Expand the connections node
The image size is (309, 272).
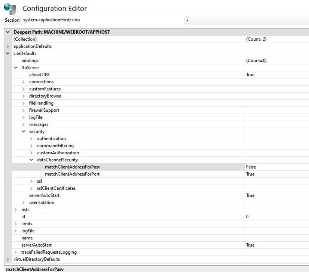click(23, 81)
